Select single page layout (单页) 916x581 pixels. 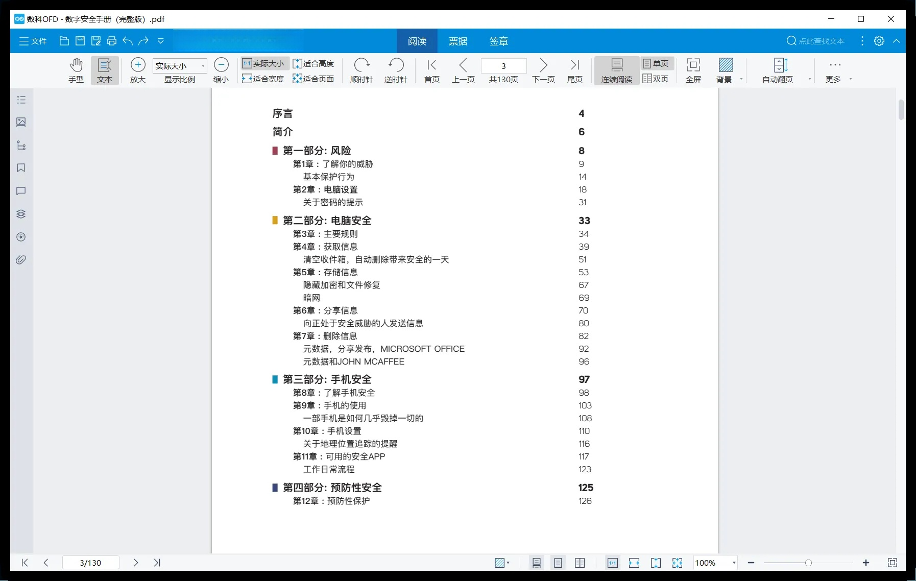656,63
